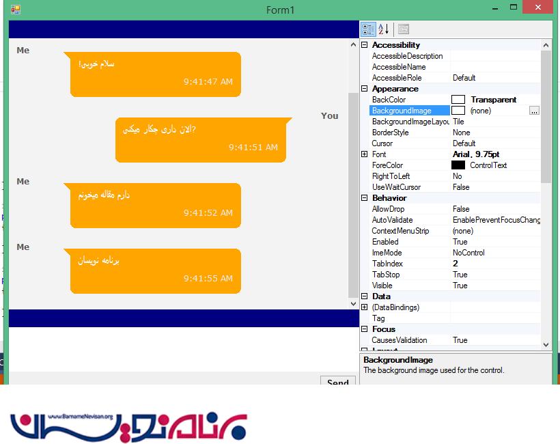This screenshot has width=560, height=444.
Task: Collapse the Appearance category
Action: pos(365,89)
